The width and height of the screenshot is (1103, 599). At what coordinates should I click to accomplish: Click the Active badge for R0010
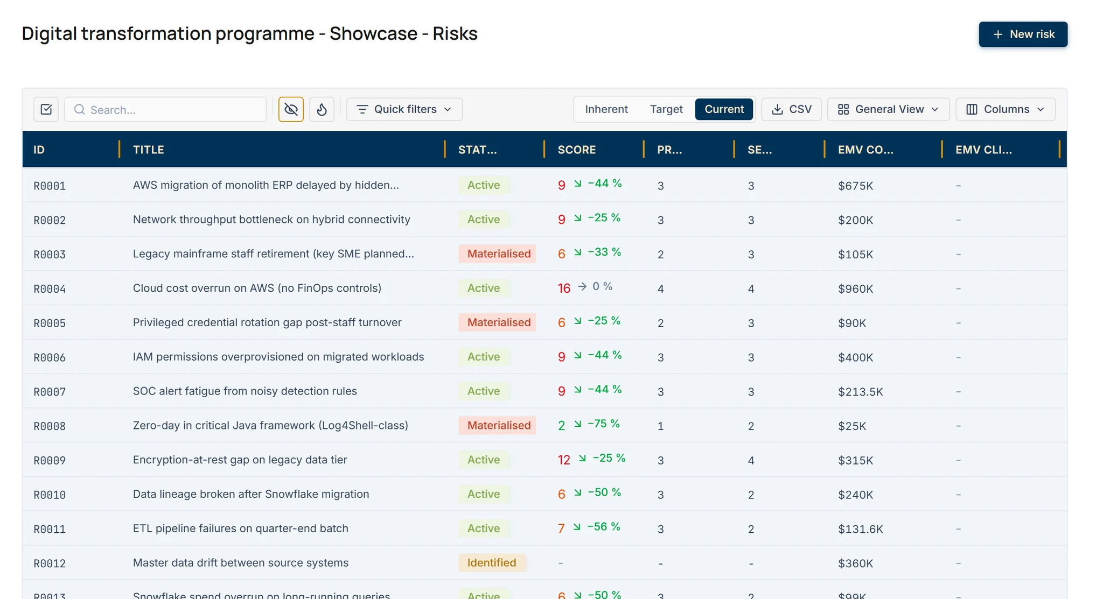pos(484,494)
